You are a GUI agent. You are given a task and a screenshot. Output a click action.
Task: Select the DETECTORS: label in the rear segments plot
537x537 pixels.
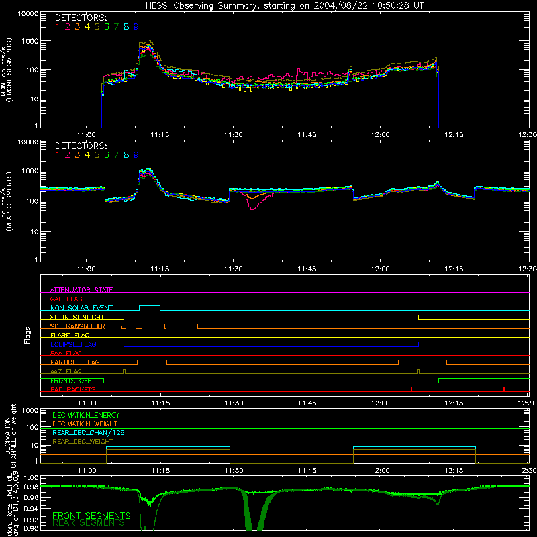(81, 146)
